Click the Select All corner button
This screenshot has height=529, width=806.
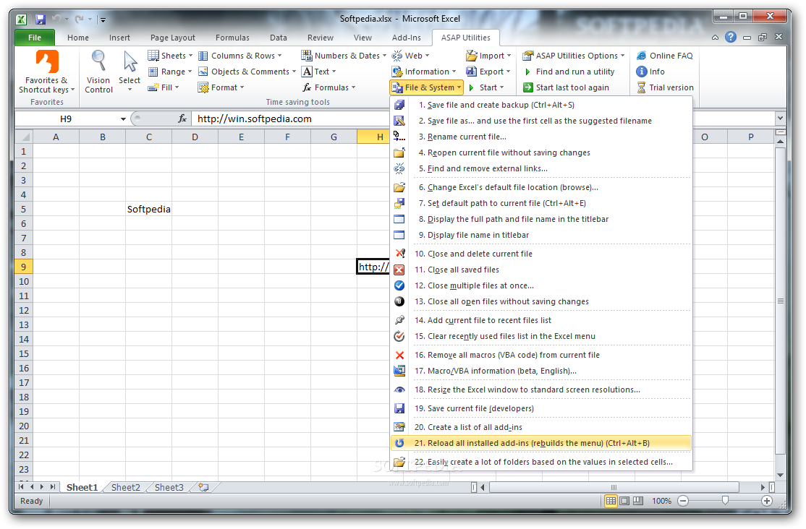click(x=24, y=137)
